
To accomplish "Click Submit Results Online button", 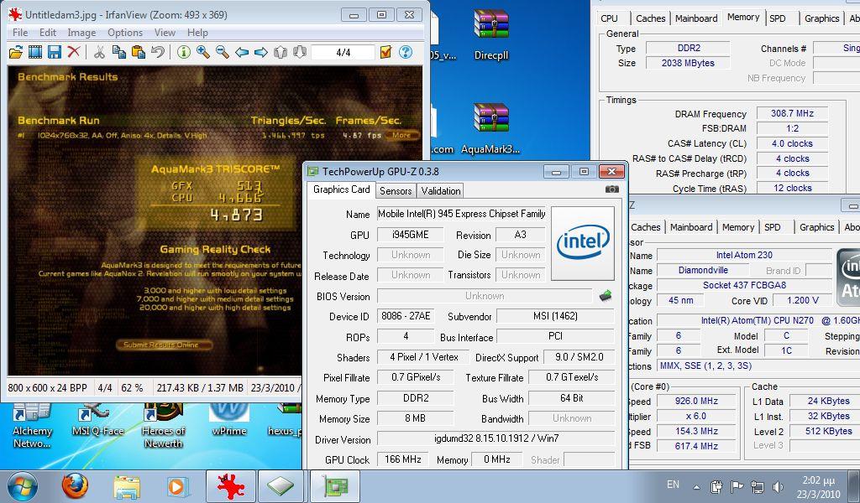I will 164,345.
